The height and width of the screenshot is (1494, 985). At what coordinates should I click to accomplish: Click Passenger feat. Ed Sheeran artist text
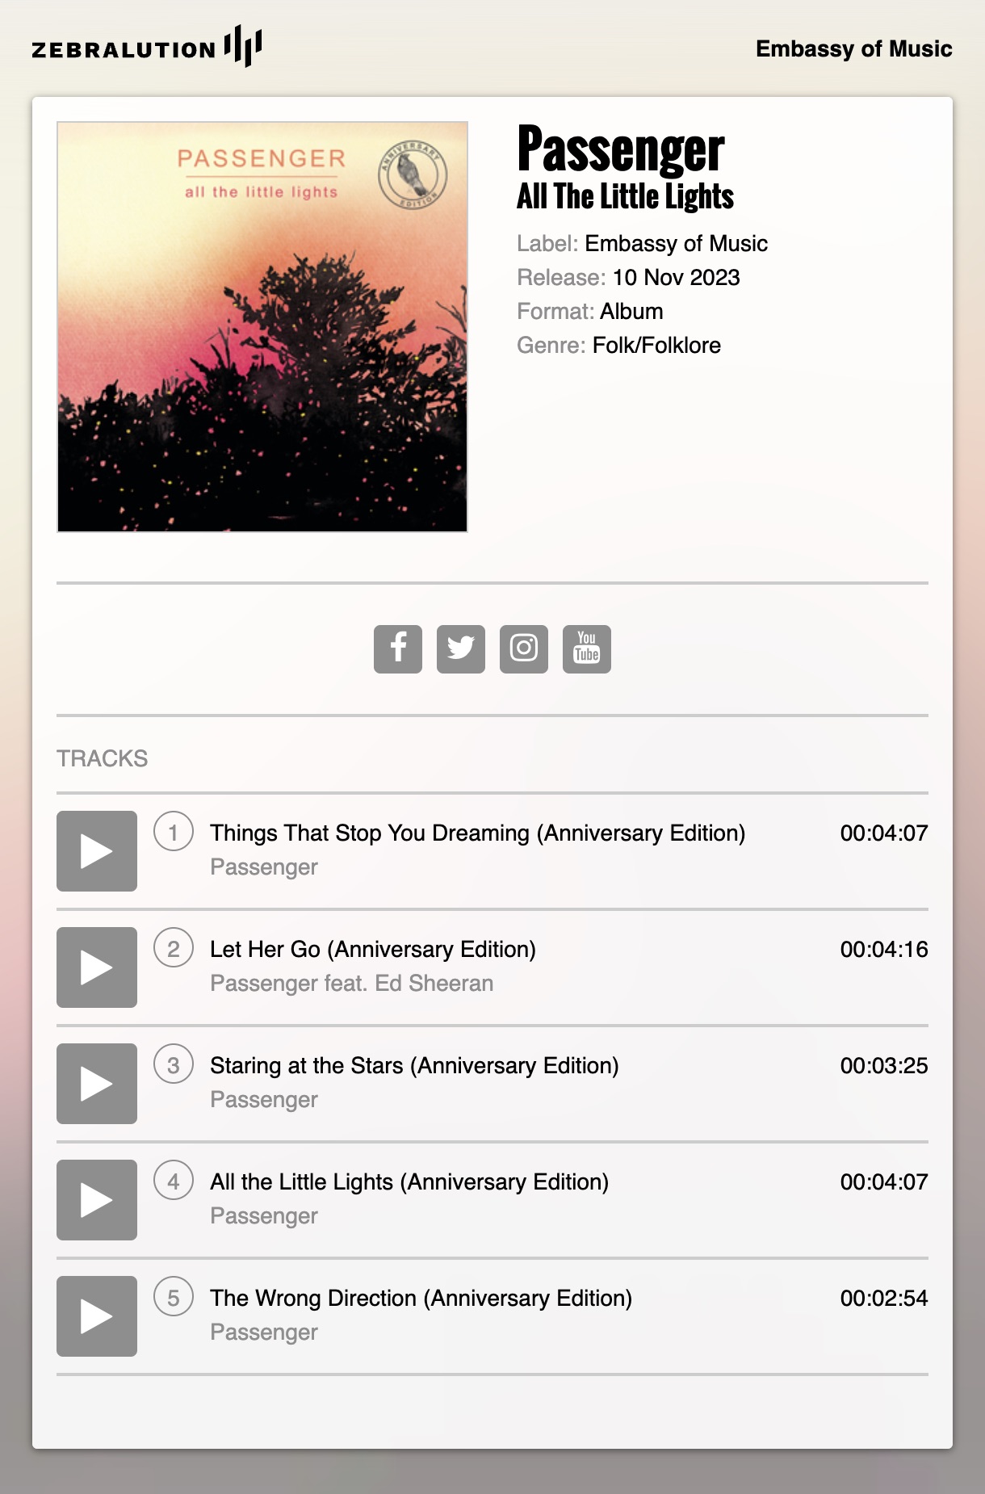352,983
